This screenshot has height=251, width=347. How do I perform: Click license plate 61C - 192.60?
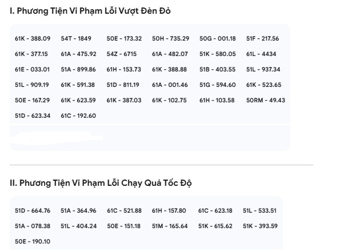pos(78,115)
